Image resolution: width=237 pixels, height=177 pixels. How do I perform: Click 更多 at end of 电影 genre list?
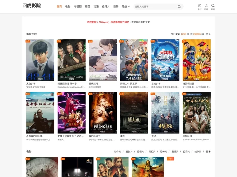coord(208,151)
